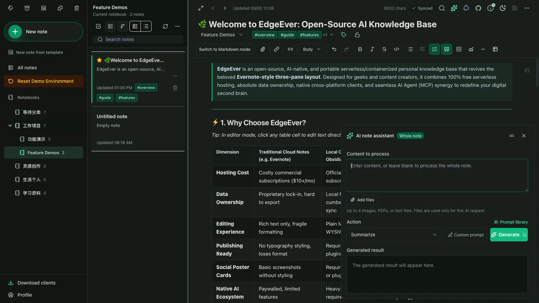Open the templates layout icon
539x303 pixels.
coord(44,8)
